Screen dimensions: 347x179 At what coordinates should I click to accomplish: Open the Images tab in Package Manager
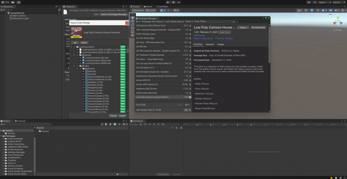coord(221,44)
